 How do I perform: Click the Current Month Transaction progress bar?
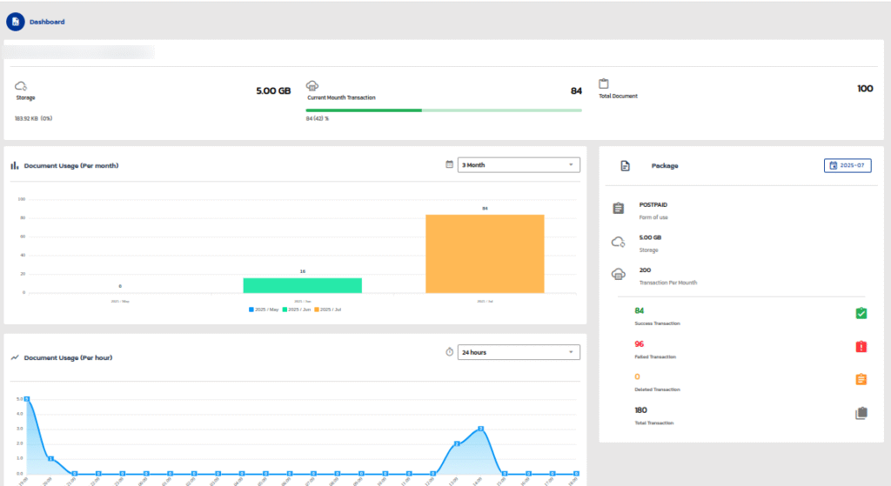(444, 110)
